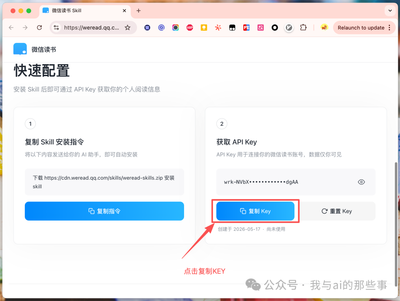Expand the tab search dropdown arrow
The image size is (400, 301).
[x=390, y=11]
